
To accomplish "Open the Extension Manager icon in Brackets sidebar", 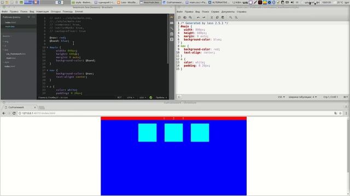I will [x=172, y=23].
